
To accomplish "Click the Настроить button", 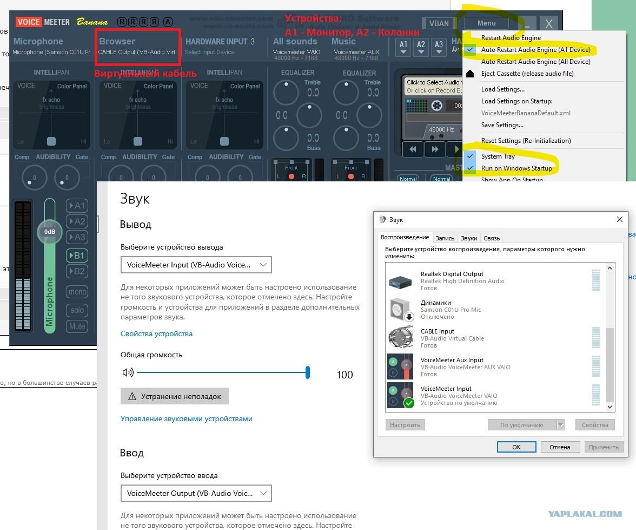I will [405, 425].
